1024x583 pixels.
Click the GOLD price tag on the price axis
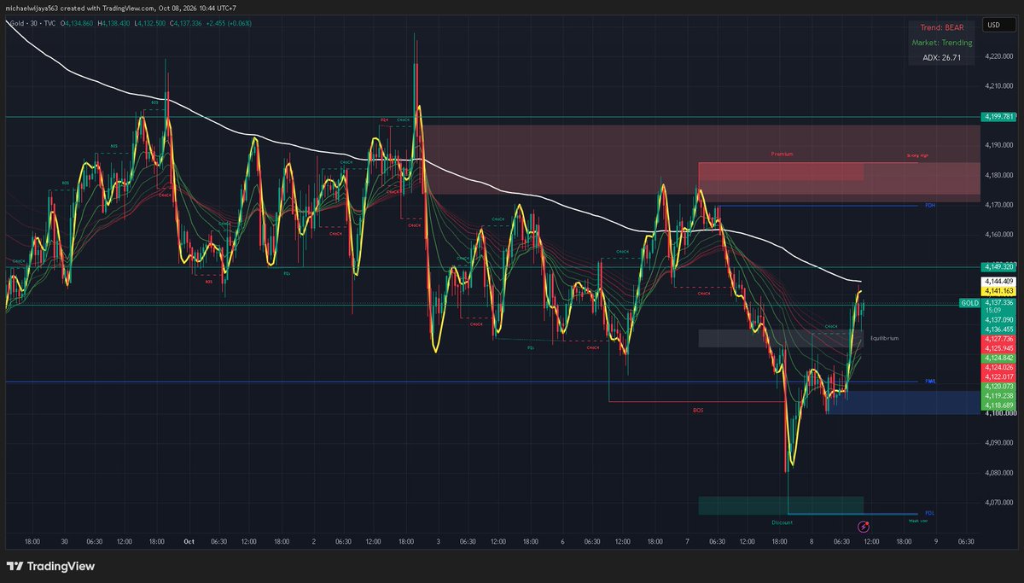coord(969,303)
